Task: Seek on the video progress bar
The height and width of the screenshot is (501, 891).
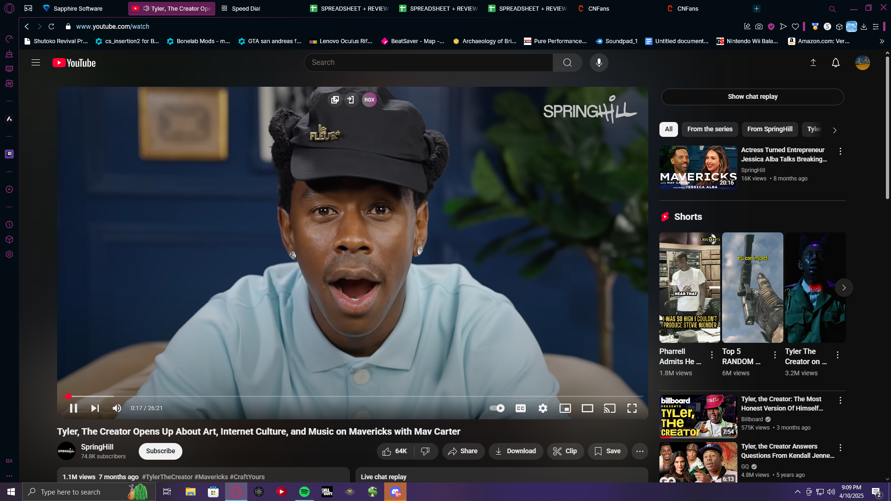Action: [325, 396]
